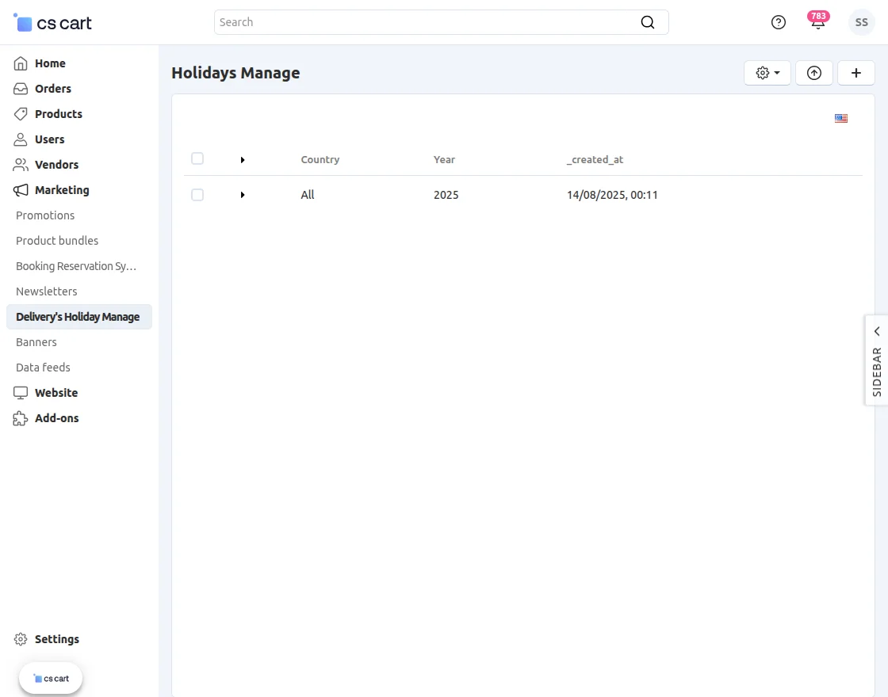888x697 pixels.
Task: Open the Marketing megaphone icon
Action: tap(20, 190)
